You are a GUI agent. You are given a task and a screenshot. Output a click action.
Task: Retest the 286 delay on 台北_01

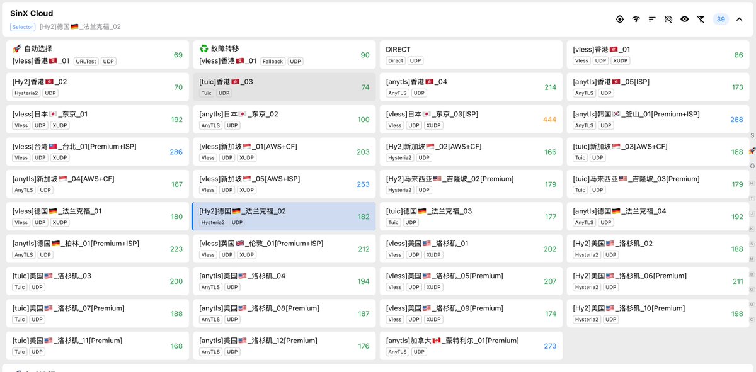pos(176,152)
